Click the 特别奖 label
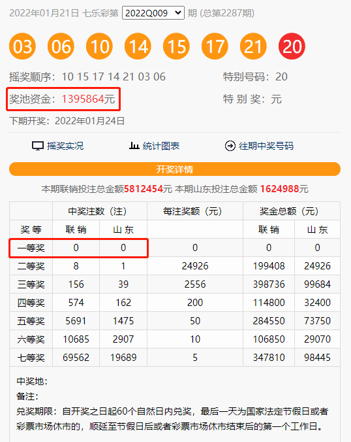 (x=244, y=99)
